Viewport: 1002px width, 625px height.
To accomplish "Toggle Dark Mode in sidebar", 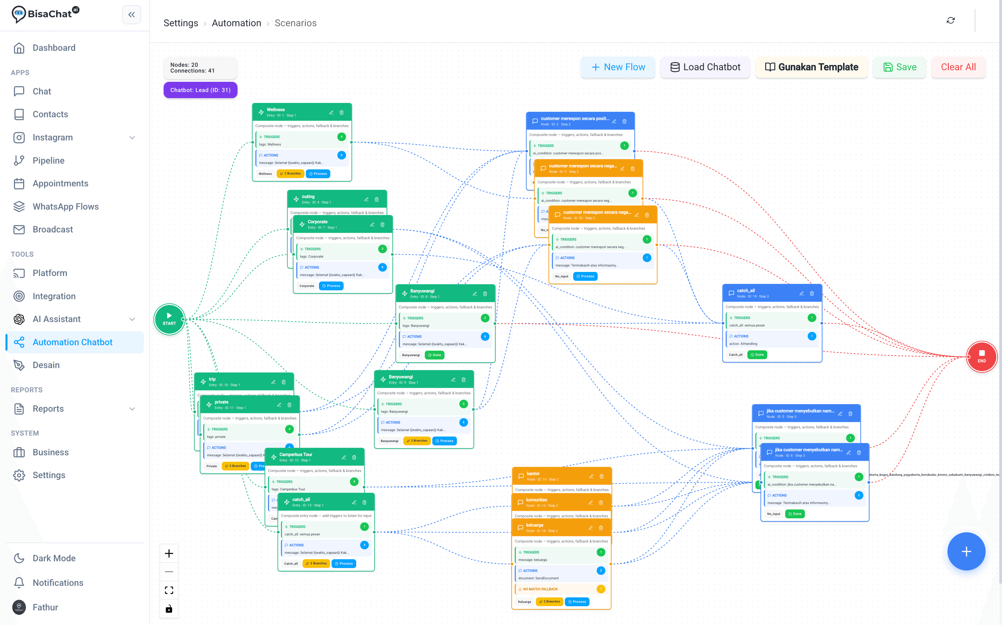I will 75,558.
